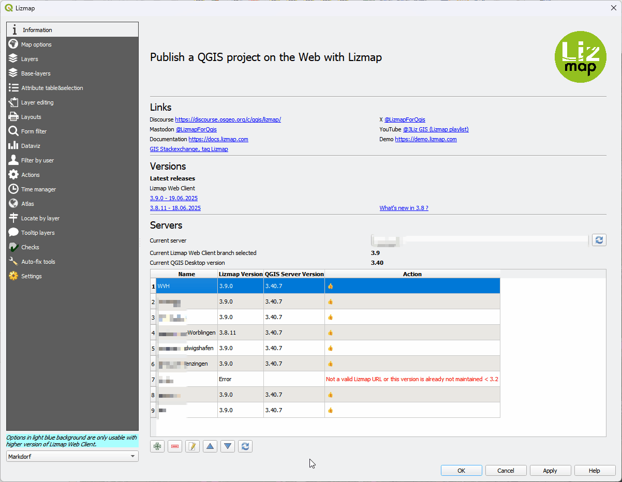Click the Atlas globe icon in the sidebar
This screenshot has width=622, height=482.
point(13,204)
